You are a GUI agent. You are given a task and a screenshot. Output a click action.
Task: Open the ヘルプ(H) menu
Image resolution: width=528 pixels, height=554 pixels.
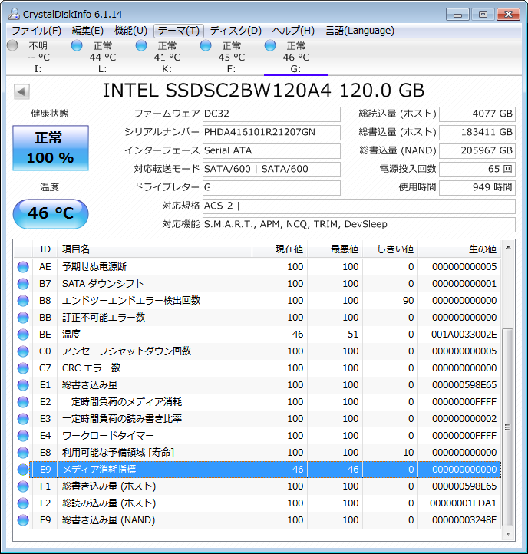click(293, 31)
